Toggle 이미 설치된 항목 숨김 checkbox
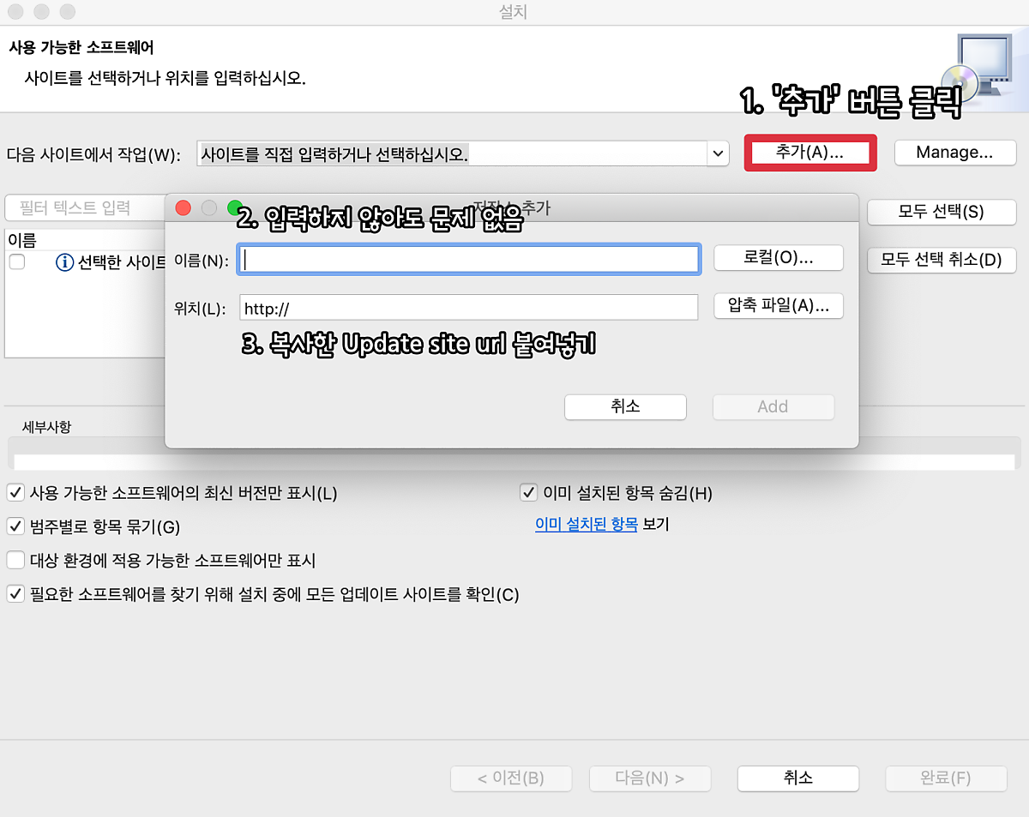Screen dimensions: 1029x817 click(x=528, y=493)
